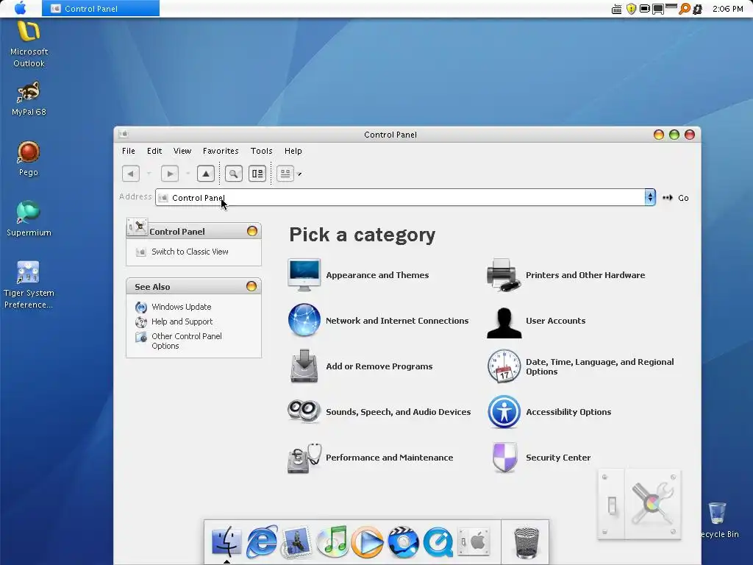Open the Performance and Maintenance icon

coord(304,458)
